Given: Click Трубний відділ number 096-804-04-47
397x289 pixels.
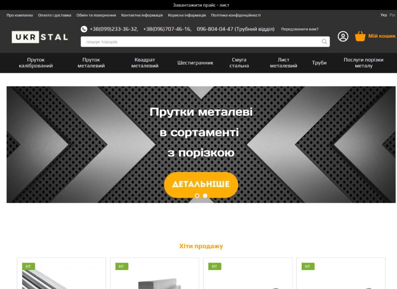Looking at the screenshot, I should [235, 29].
